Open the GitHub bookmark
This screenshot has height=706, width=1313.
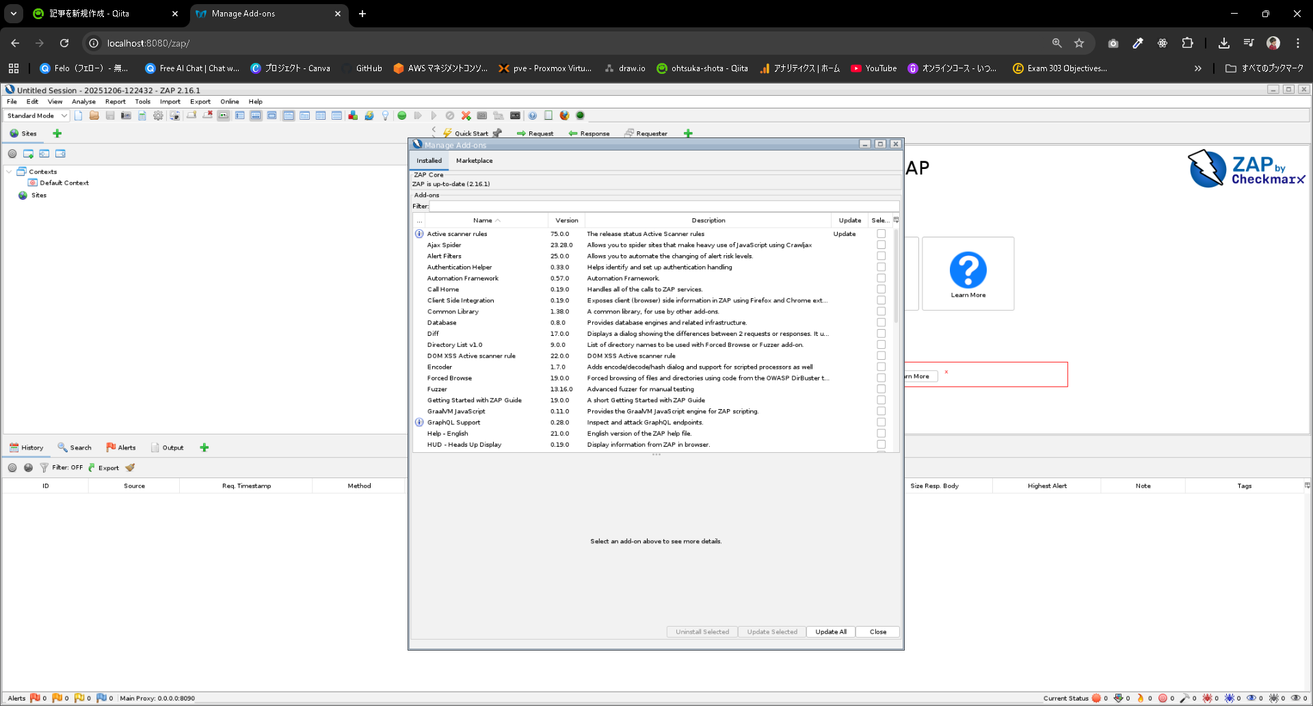tap(362, 68)
